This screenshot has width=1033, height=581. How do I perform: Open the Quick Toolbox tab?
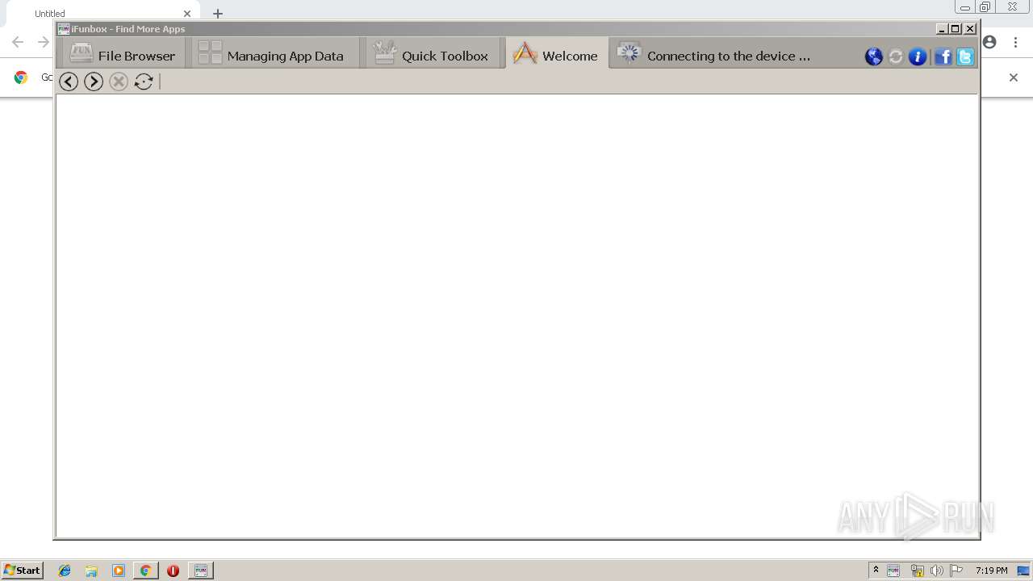pos(432,55)
